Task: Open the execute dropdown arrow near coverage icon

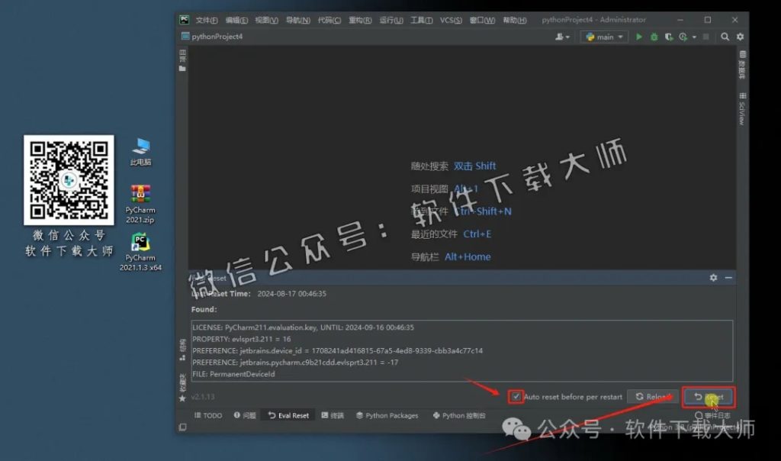Action: (693, 37)
